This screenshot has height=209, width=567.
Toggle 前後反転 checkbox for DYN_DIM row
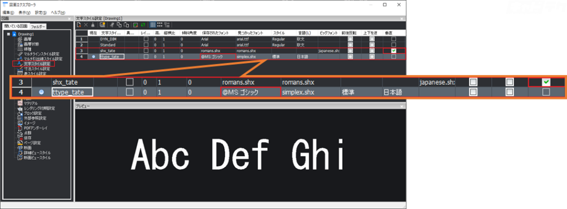coord(350,39)
